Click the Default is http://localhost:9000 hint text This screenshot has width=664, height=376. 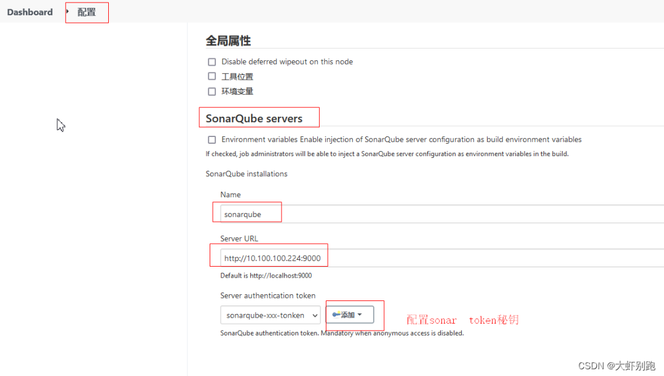(266, 276)
